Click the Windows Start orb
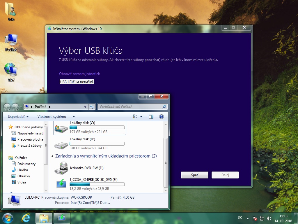The width and height of the screenshot is (298, 224). pos(8,218)
